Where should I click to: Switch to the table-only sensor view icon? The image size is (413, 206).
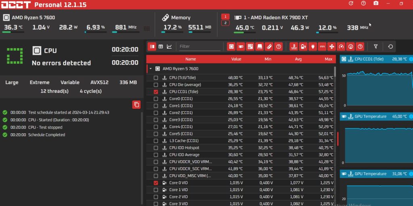pyautogui.click(x=161, y=47)
